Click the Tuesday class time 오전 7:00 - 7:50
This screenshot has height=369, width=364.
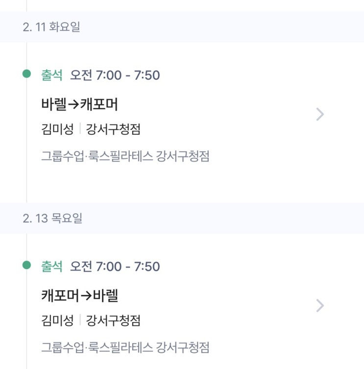(115, 75)
